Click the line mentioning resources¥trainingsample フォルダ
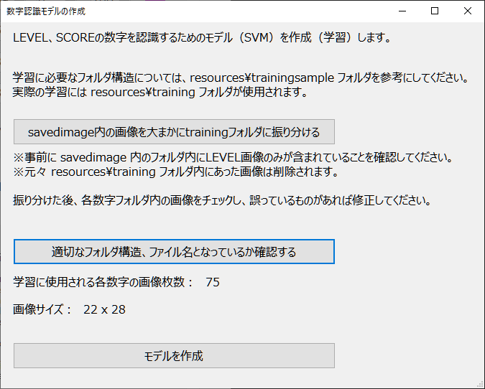 241,78
